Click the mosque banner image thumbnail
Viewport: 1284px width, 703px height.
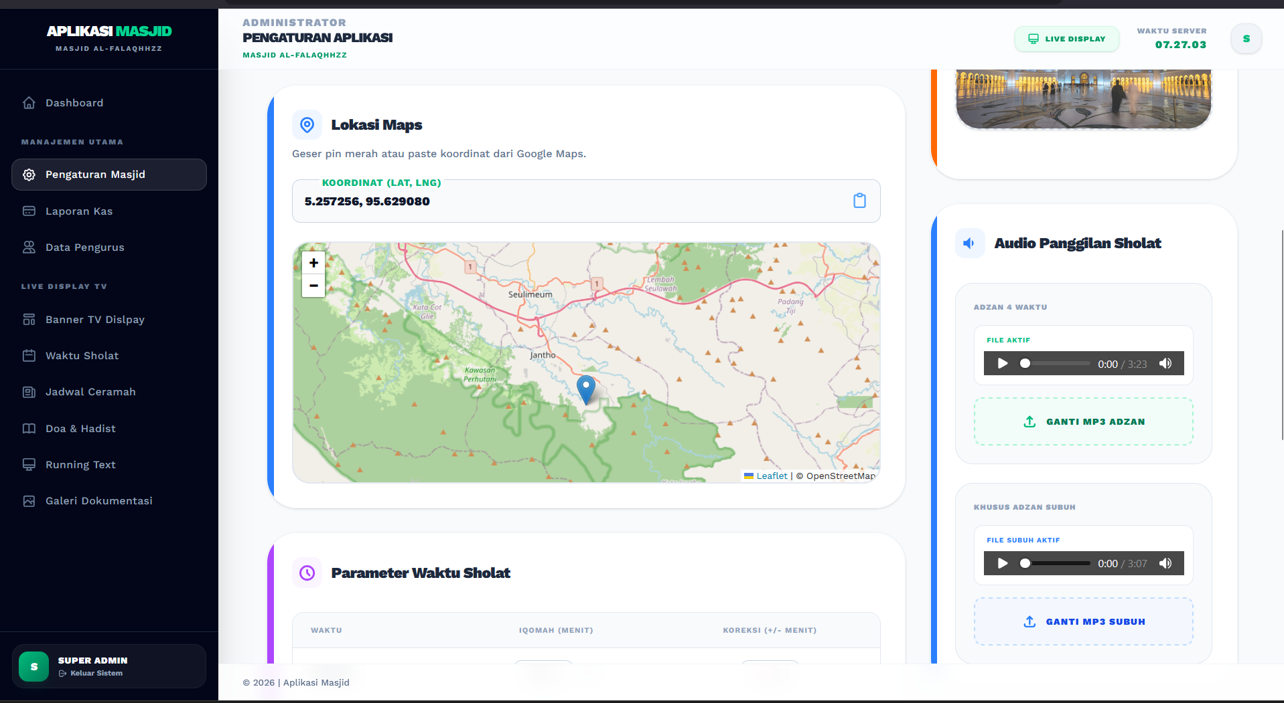point(1084,99)
